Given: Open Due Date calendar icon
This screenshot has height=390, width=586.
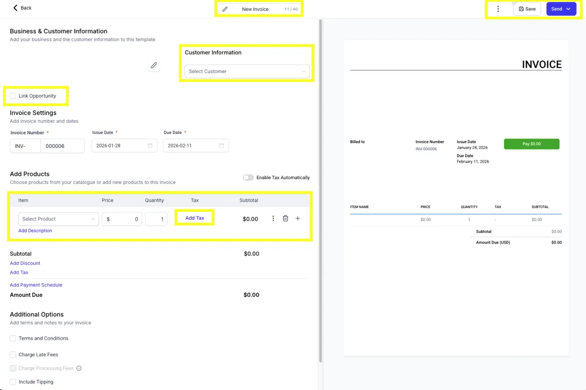Looking at the screenshot, I should [x=221, y=145].
